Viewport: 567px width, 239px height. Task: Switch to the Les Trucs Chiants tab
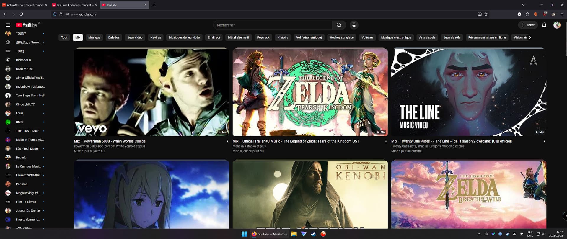74,5
